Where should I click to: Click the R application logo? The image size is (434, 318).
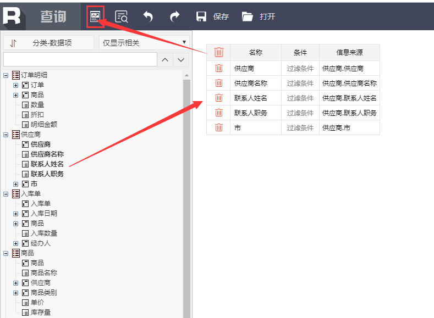12,15
